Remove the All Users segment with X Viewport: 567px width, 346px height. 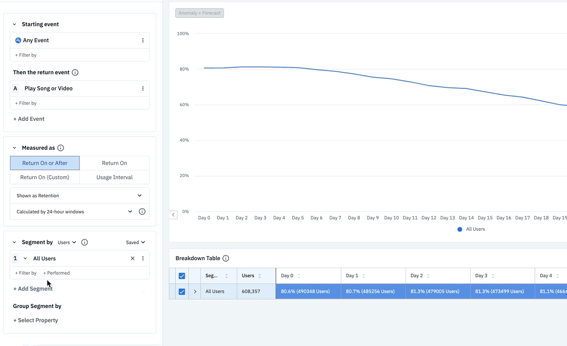pos(133,259)
